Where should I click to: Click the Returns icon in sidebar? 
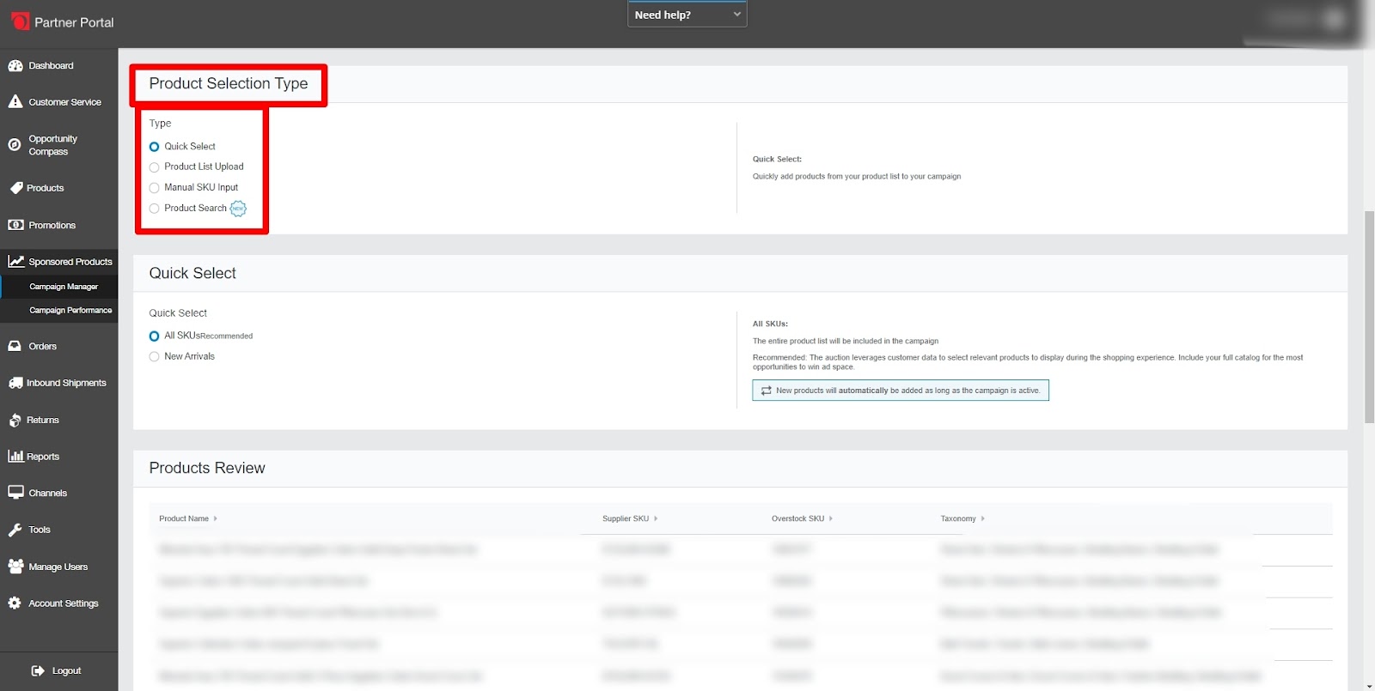coord(15,420)
